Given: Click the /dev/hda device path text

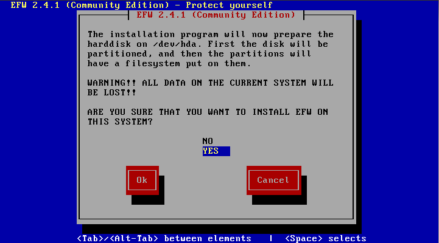Looking at the screenshot, I should [x=175, y=44].
